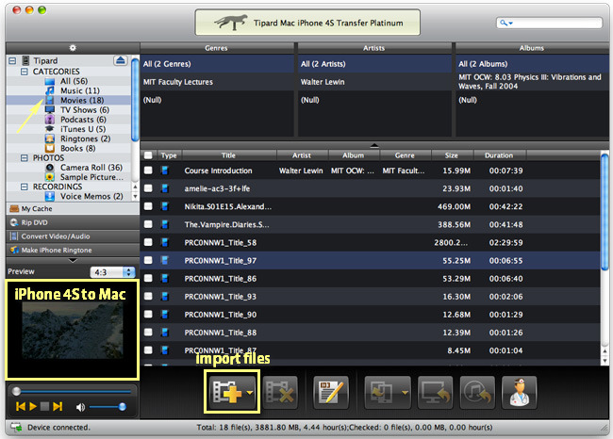Toggle the select-all checkbox in table header
This screenshot has width=613, height=439.
[x=148, y=155]
